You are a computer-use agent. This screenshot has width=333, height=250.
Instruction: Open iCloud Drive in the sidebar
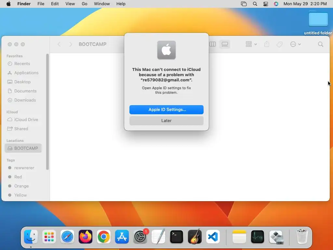(23, 119)
